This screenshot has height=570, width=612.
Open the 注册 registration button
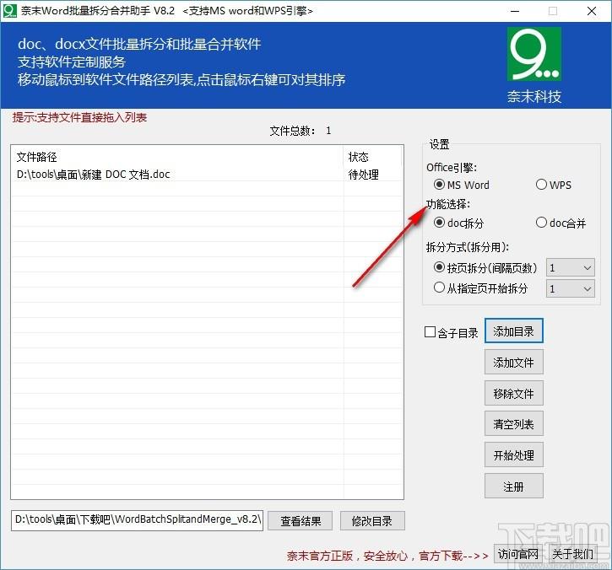[x=513, y=487]
